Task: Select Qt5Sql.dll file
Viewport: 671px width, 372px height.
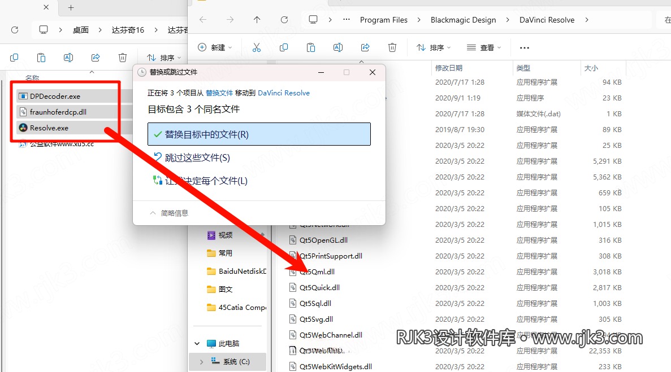Action: coord(315,303)
